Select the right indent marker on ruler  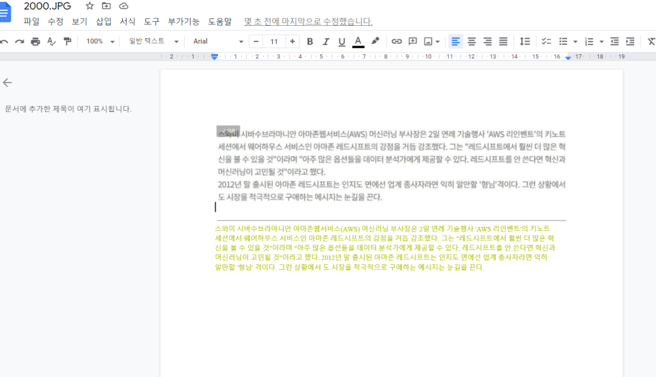(568, 57)
